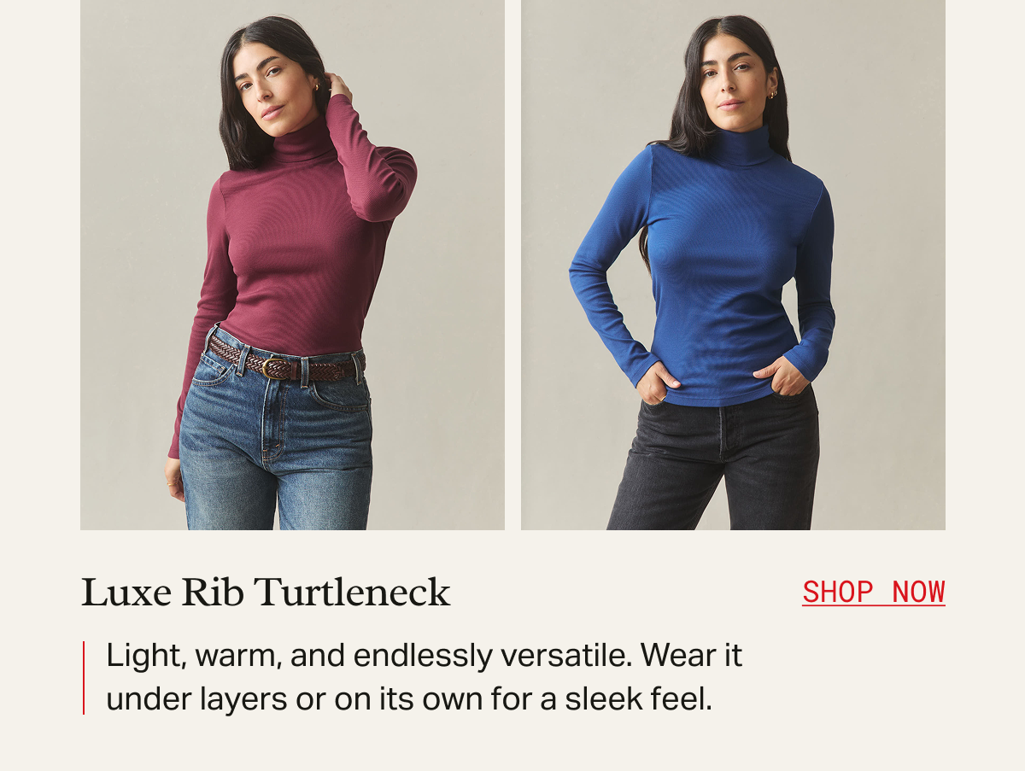1025x771 pixels.
Task: Click the gold earring in right photo
Action: (x=772, y=94)
